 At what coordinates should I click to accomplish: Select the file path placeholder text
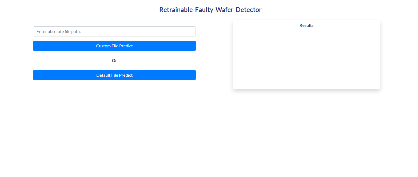59,31
